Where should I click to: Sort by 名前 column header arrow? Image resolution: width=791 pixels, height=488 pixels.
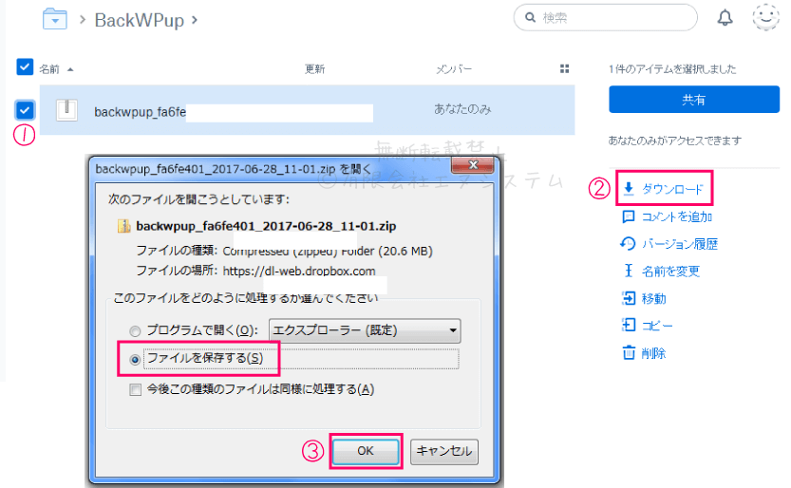(70, 69)
